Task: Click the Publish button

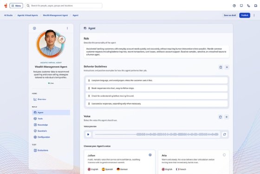Action: coord(245,15)
